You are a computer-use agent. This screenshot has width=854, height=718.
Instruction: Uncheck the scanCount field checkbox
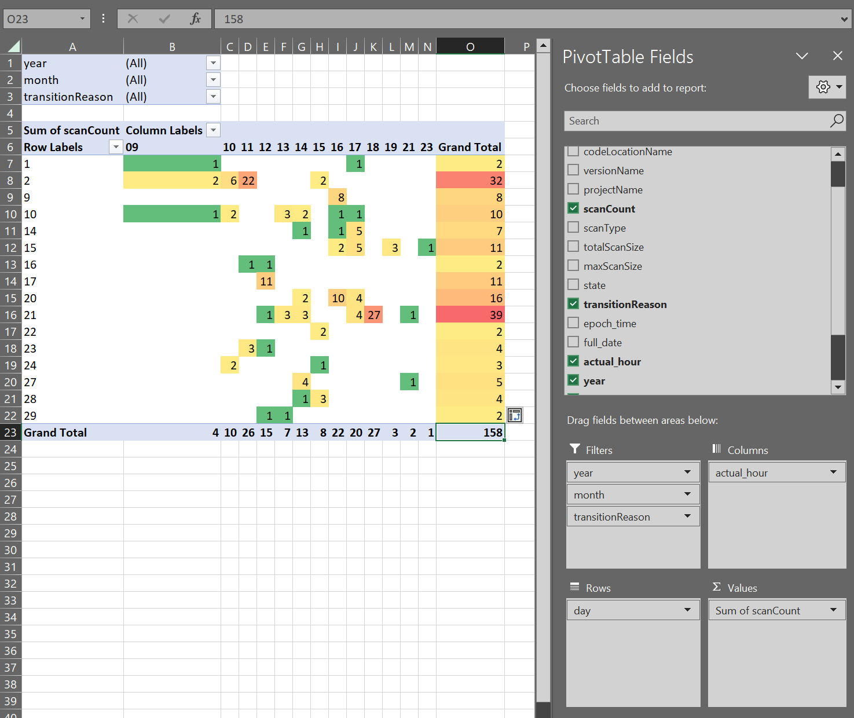click(573, 208)
